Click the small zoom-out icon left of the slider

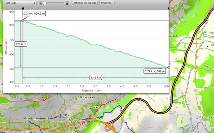tap(41, 3)
